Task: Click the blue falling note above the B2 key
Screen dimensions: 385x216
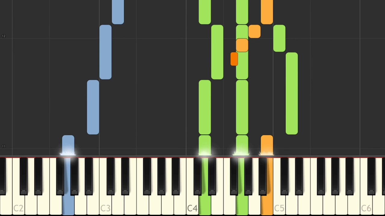Action: click(x=93, y=107)
